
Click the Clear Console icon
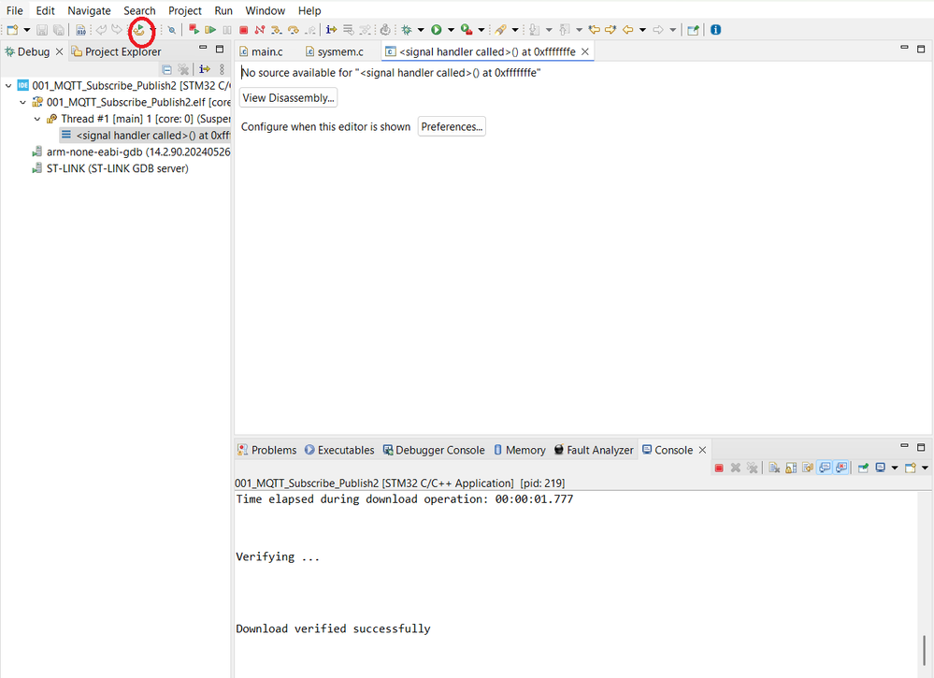pyautogui.click(x=774, y=468)
